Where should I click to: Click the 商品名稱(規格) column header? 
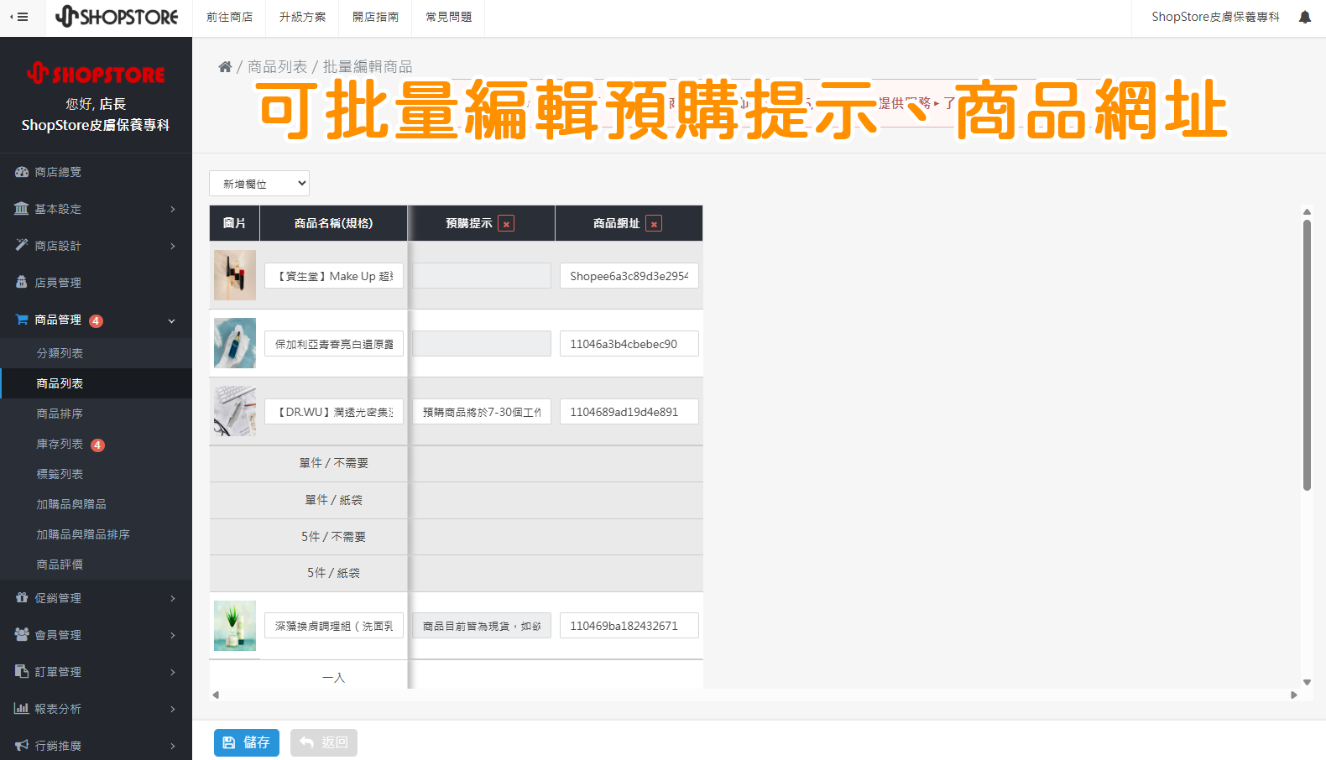[x=333, y=223]
